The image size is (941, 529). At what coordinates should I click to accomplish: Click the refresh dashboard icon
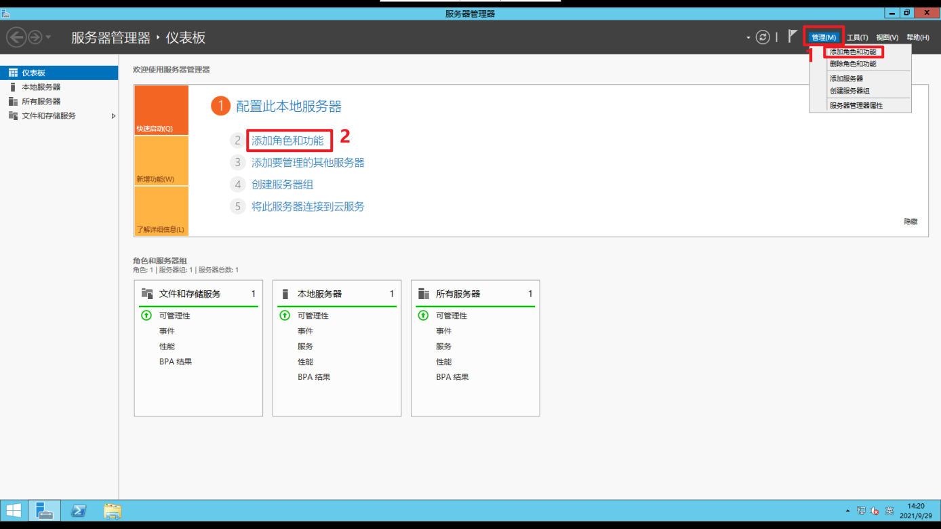click(x=763, y=37)
